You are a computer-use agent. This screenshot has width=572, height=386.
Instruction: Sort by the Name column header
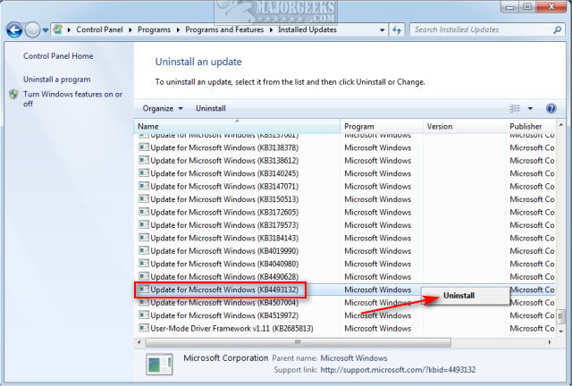click(237, 126)
